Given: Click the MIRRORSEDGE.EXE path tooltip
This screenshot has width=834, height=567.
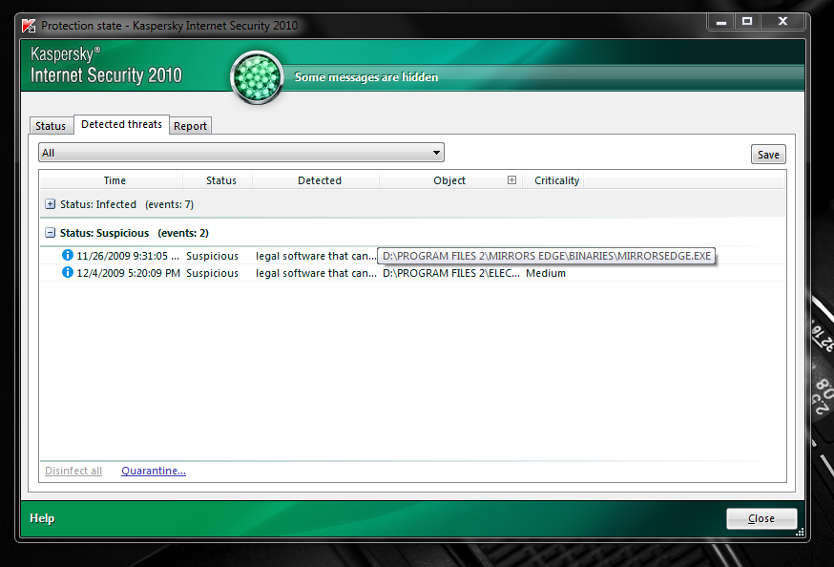Looking at the screenshot, I should (x=546, y=256).
